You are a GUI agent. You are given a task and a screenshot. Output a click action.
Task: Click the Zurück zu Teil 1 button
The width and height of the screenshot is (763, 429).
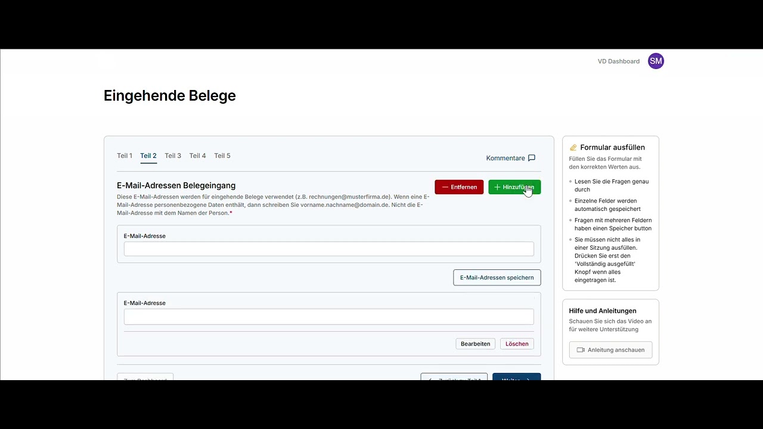tap(454, 377)
